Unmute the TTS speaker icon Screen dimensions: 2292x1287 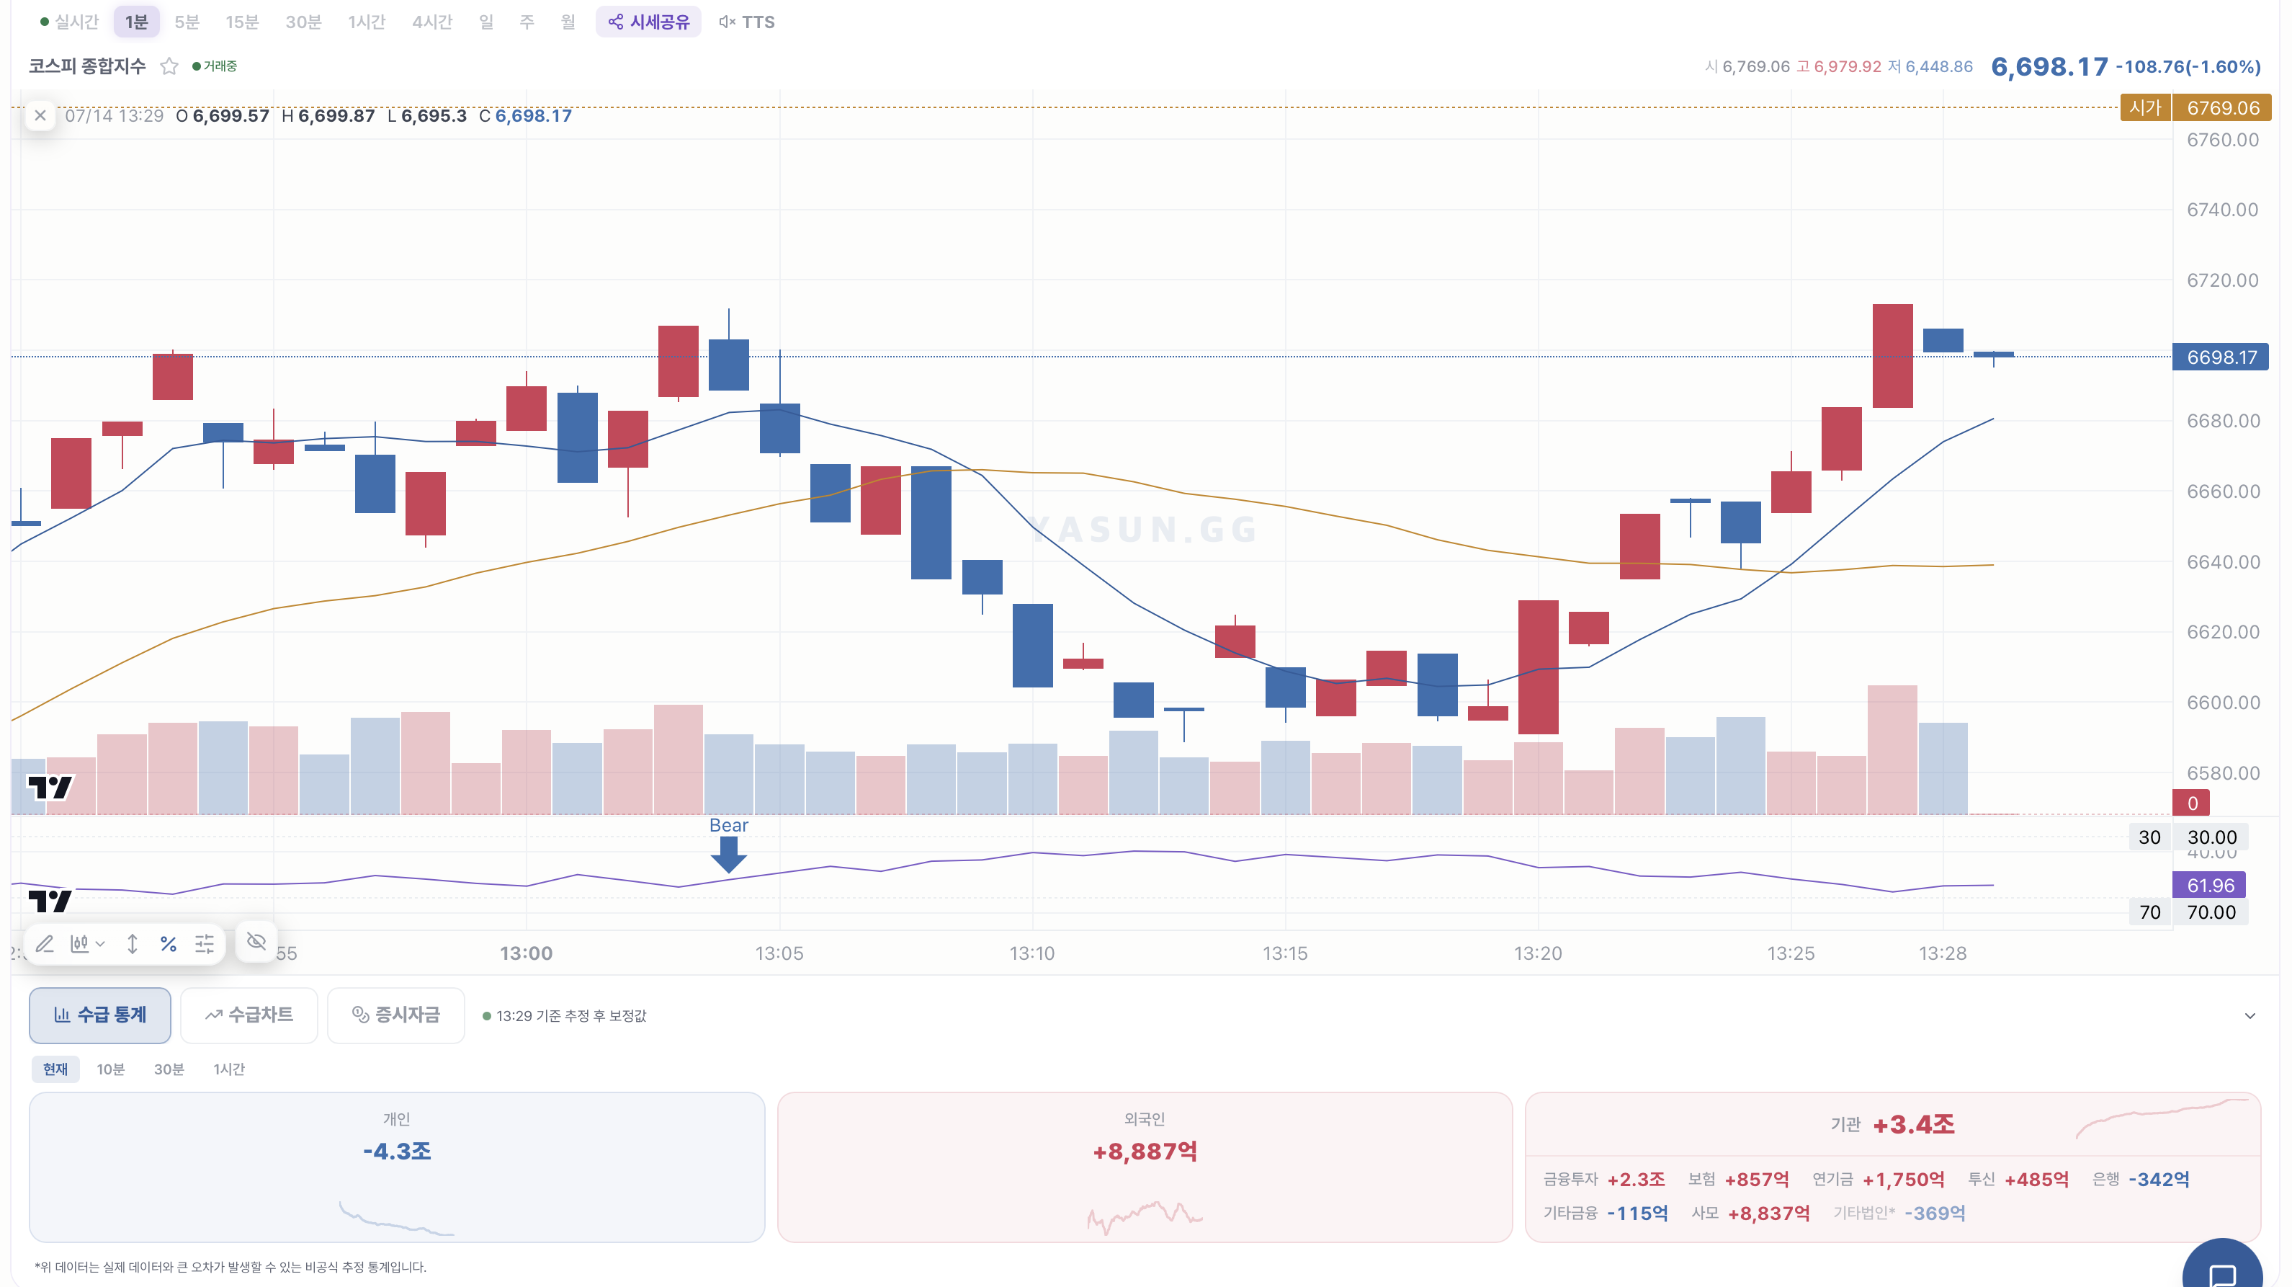tap(746, 22)
